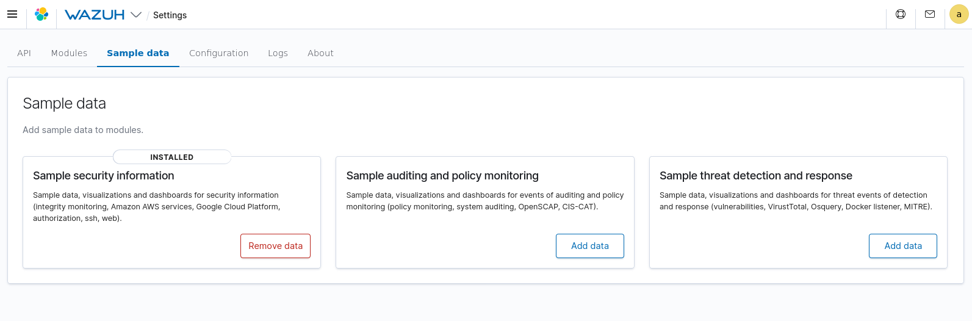This screenshot has width=972, height=321.
Task: Select the Sample data tab
Action: click(x=138, y=53)
